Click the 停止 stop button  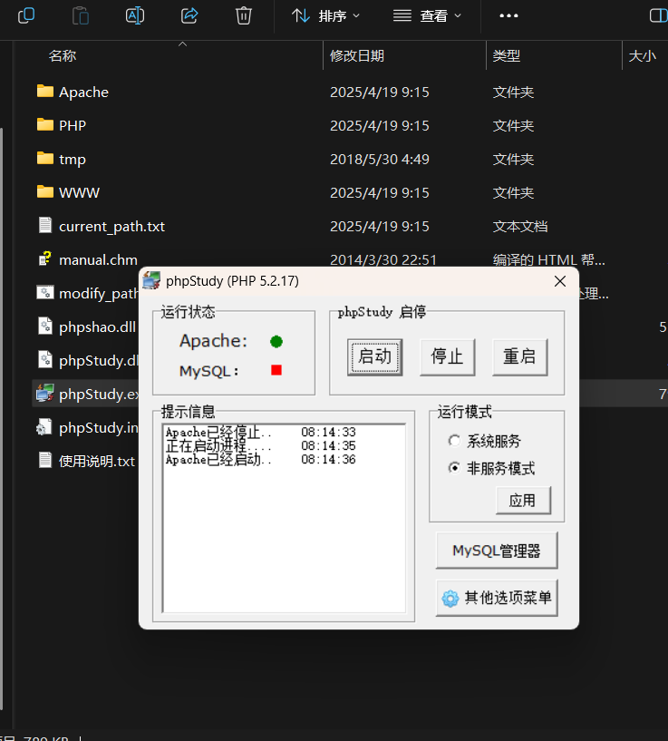448,357
